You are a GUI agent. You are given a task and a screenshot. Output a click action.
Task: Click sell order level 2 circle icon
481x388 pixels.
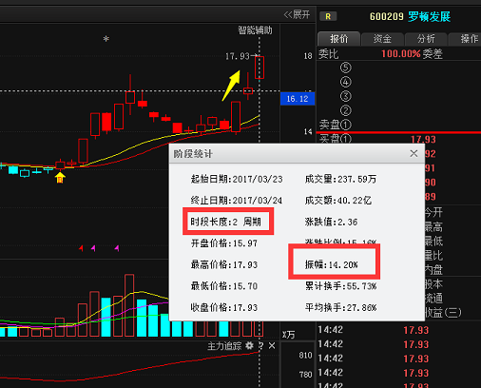pyautogui.click(x=345, y=110)
